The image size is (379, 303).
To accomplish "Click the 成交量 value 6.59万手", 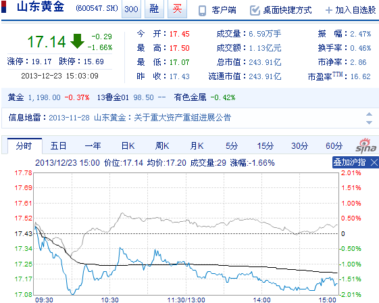I will (265, 34).
